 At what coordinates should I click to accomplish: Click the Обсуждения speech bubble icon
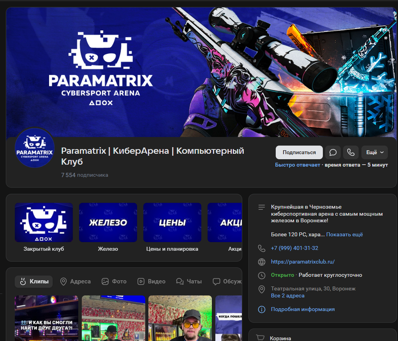[216, 281]
